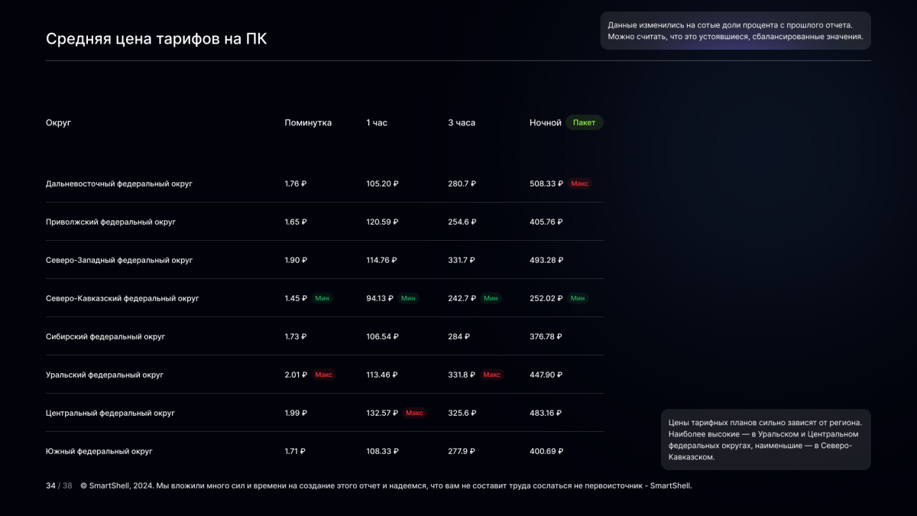
Task: Click the 'Округ' column header
Action: click(58, 123)
